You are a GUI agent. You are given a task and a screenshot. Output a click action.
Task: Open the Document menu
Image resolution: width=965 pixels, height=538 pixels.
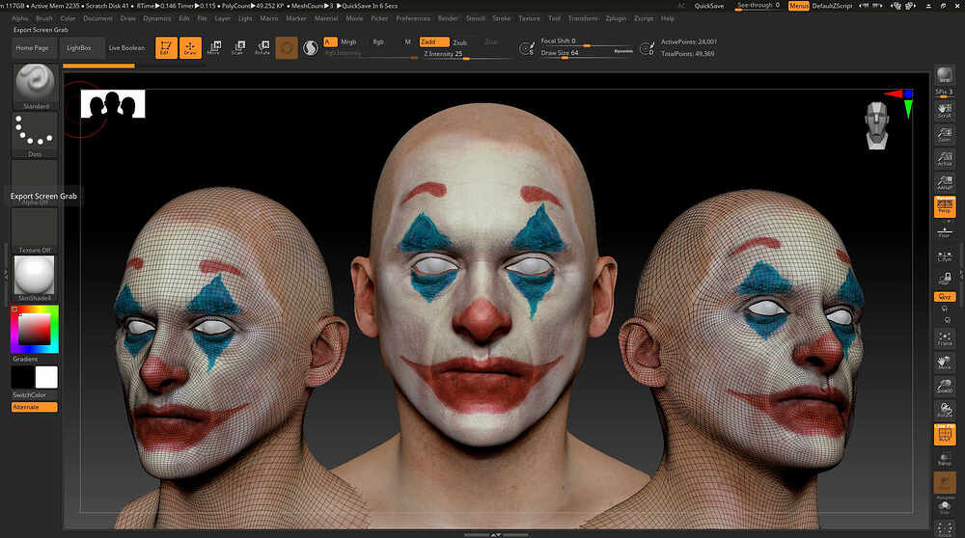pyautogui.click(x=97, y=18)
